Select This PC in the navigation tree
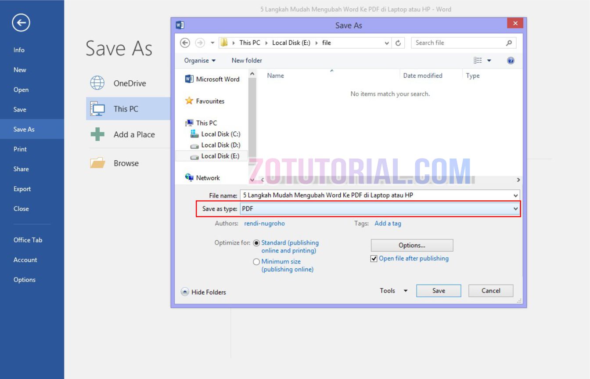590x379 pixels. (x=201, y=123)
